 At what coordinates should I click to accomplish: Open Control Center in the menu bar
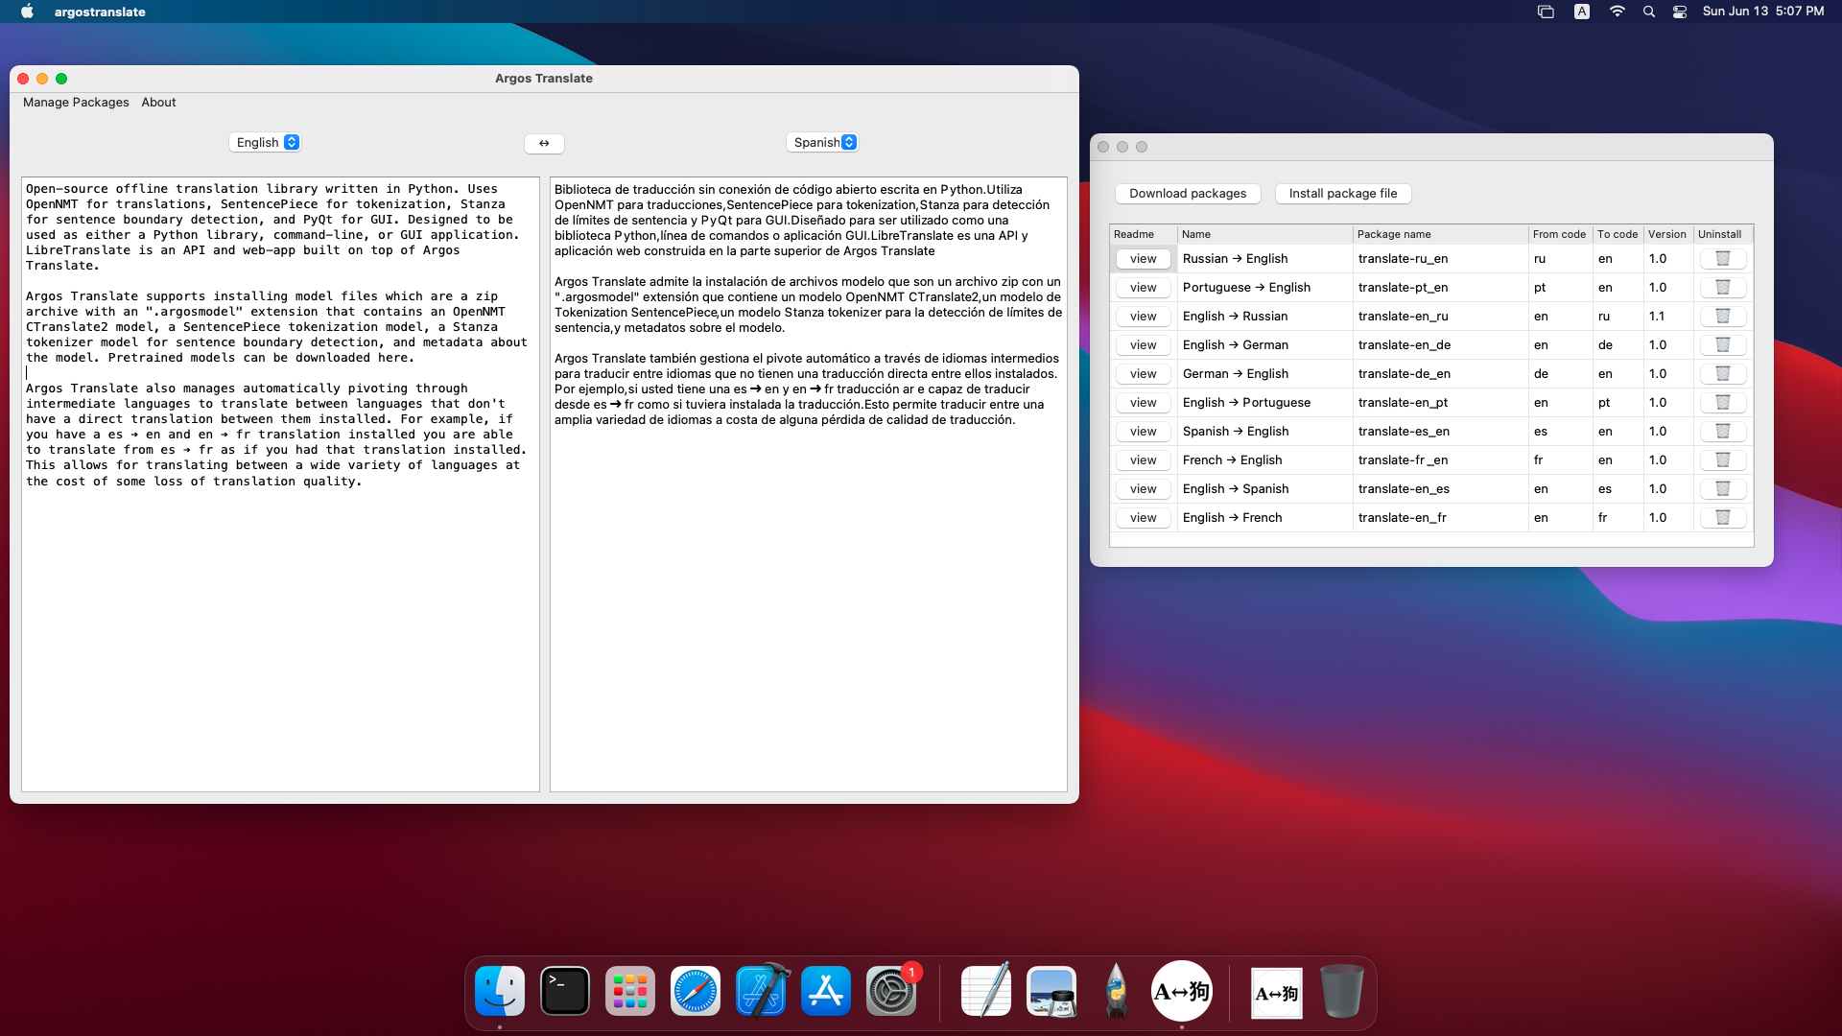click(x=1680, y=12)
